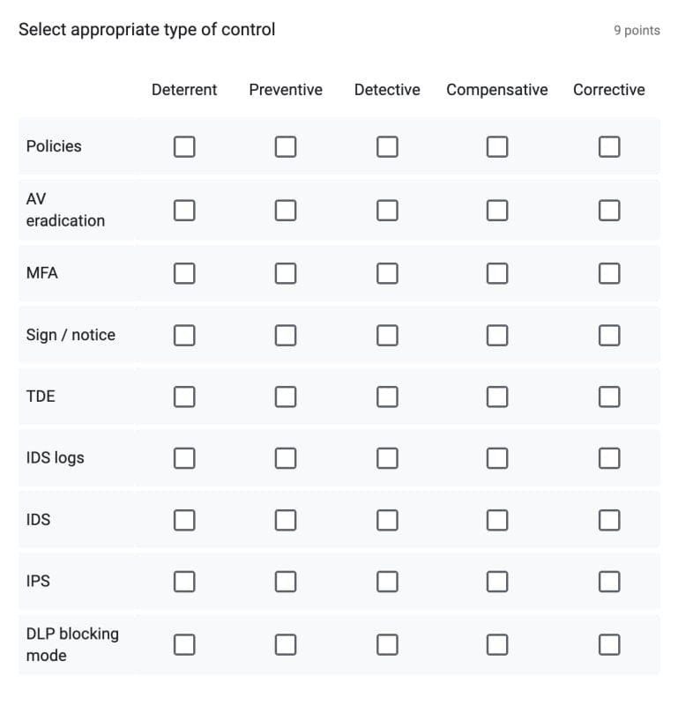Enable Detective for IPS row
The width and height of the screenshot is (678, 705).
387,582
